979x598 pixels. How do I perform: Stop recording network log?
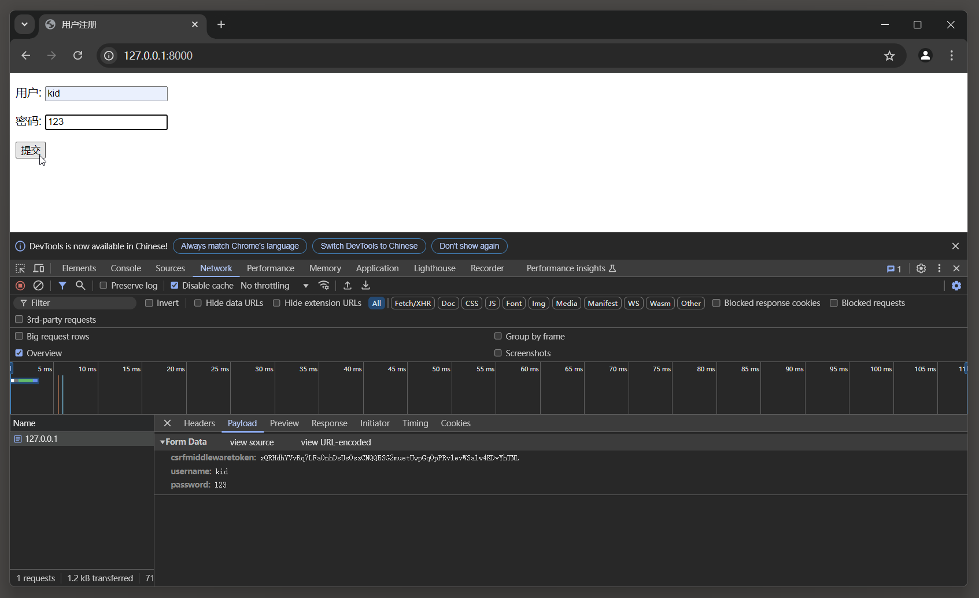[x=20, y=286]
